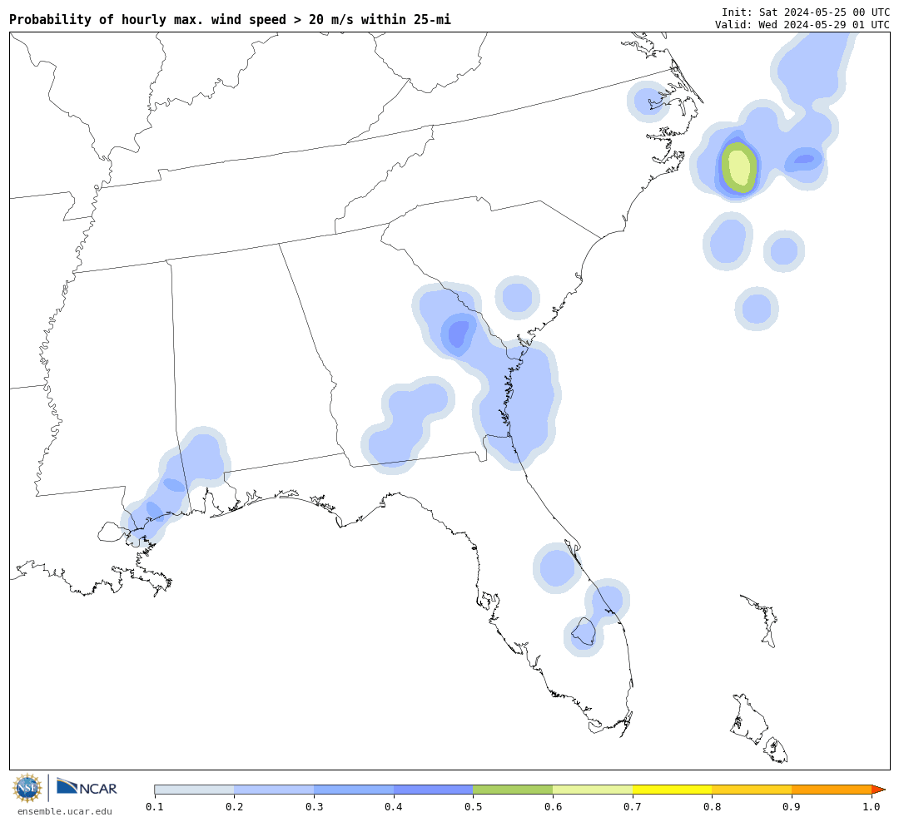Click the red arrow at the colorbar end
899x822 pixels.
tap(878, 790)
